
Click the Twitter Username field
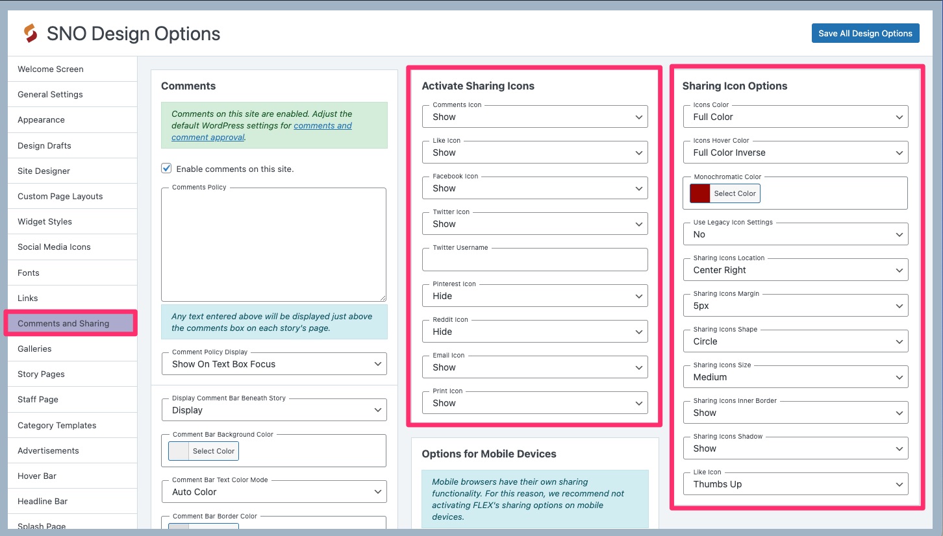[535, 260]
